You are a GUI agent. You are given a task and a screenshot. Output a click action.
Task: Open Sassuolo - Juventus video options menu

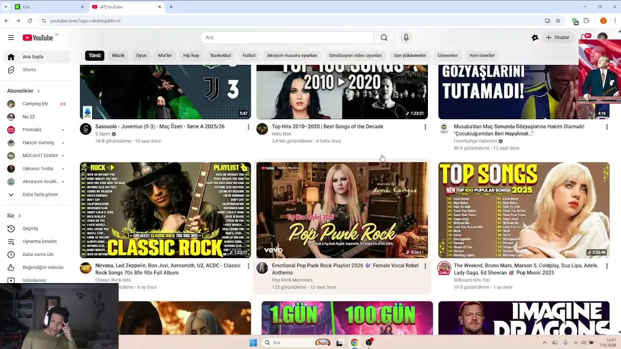click(x=248, y=127)
